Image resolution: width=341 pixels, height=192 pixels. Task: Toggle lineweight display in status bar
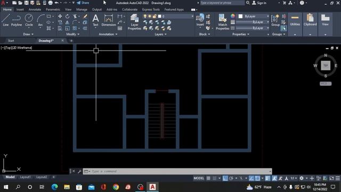click(267, 178)
